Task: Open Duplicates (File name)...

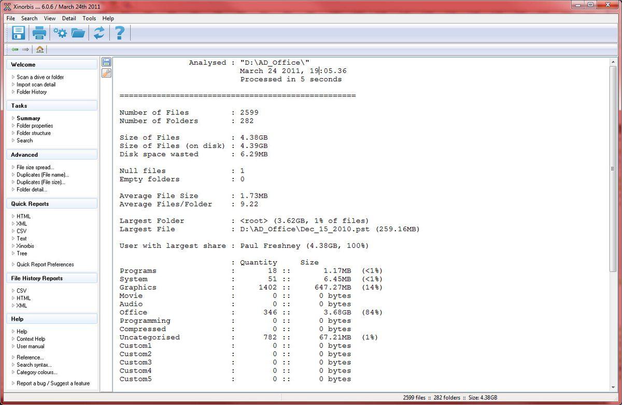Action: click(x=43, y=175)
